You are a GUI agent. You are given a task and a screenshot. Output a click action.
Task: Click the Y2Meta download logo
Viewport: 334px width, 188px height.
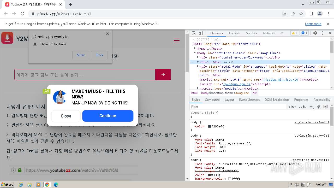click(x=7, y=38)
